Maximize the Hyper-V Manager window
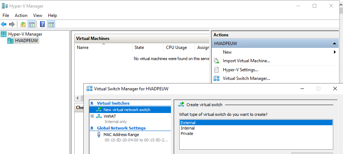343x154 pixels. point(315,6)
